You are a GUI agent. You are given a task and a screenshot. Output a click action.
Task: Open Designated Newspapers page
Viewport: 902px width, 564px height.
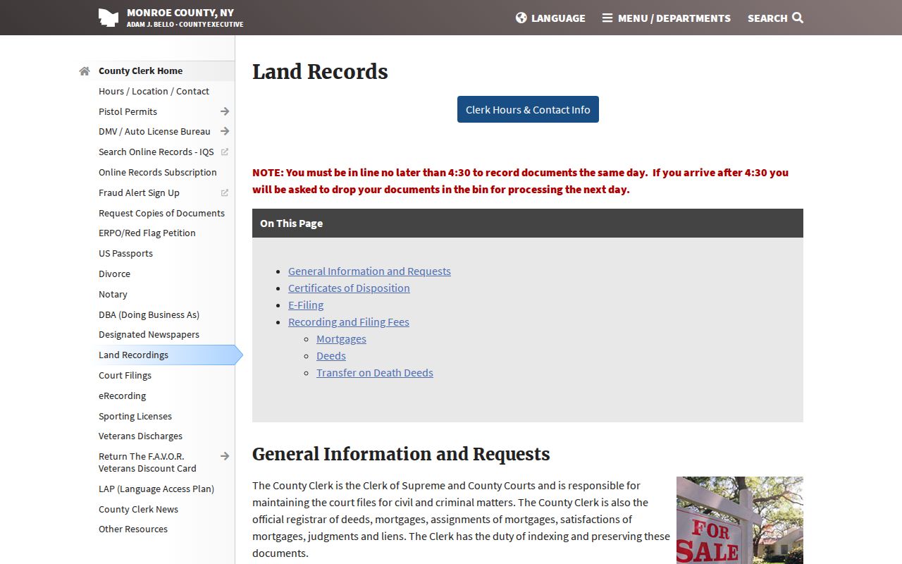pyautogui.click(x=149, y=334)
